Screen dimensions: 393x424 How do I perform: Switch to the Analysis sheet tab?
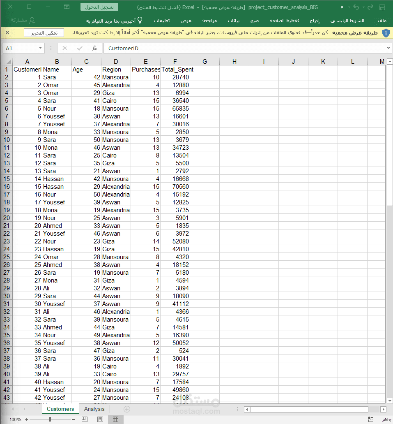pyautogui.click(x=94, y=409)
